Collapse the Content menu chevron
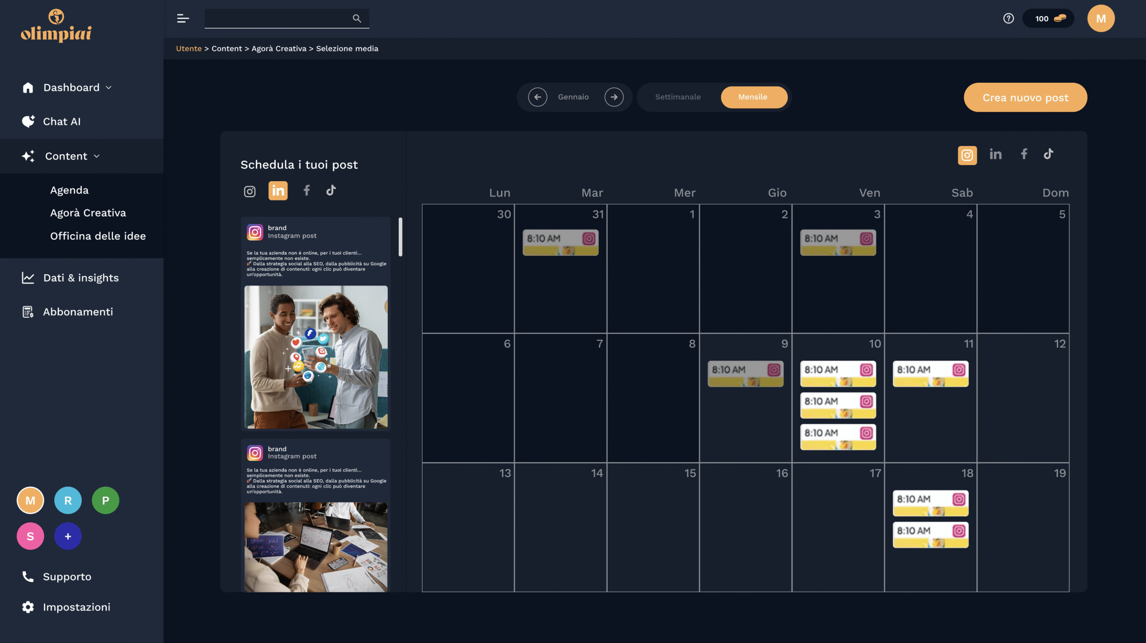The height and width of the screenshot is (643, 1146). 97,156
